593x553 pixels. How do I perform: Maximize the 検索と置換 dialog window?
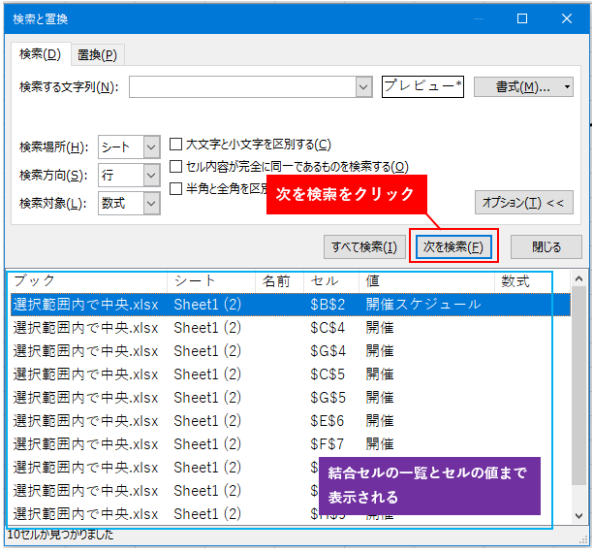click(522, 18)
